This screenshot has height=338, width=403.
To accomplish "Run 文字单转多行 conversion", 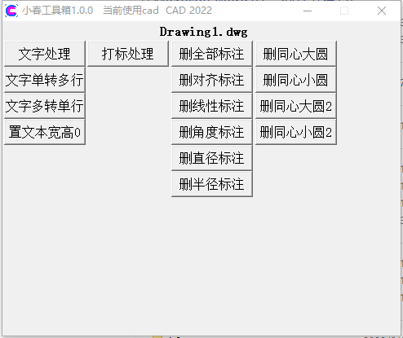I will [45, 80].
